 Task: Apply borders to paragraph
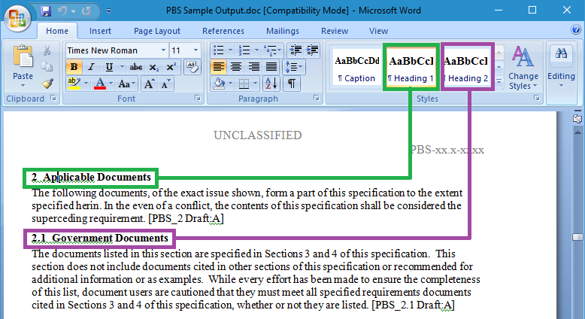click(244, 84)
